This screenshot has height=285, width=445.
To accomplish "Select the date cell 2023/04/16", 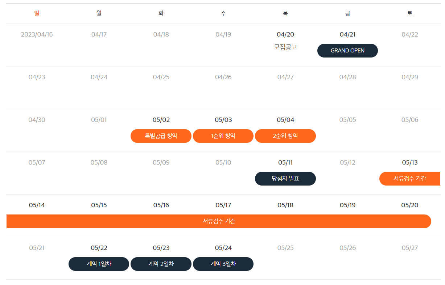I will [36, 34].
